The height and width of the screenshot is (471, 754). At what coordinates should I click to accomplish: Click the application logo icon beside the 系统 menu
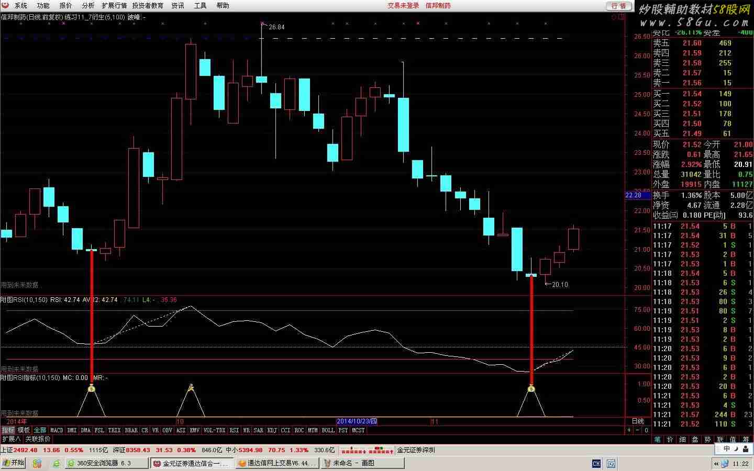pyautogui.click(x=5, y=5)
